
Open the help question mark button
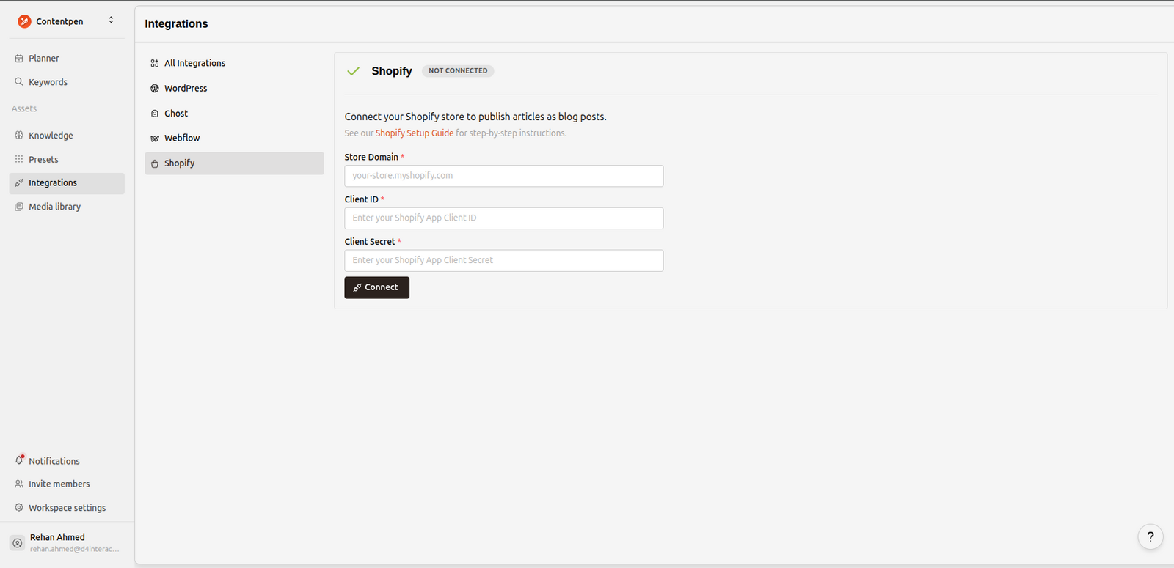click(1150, 536)
